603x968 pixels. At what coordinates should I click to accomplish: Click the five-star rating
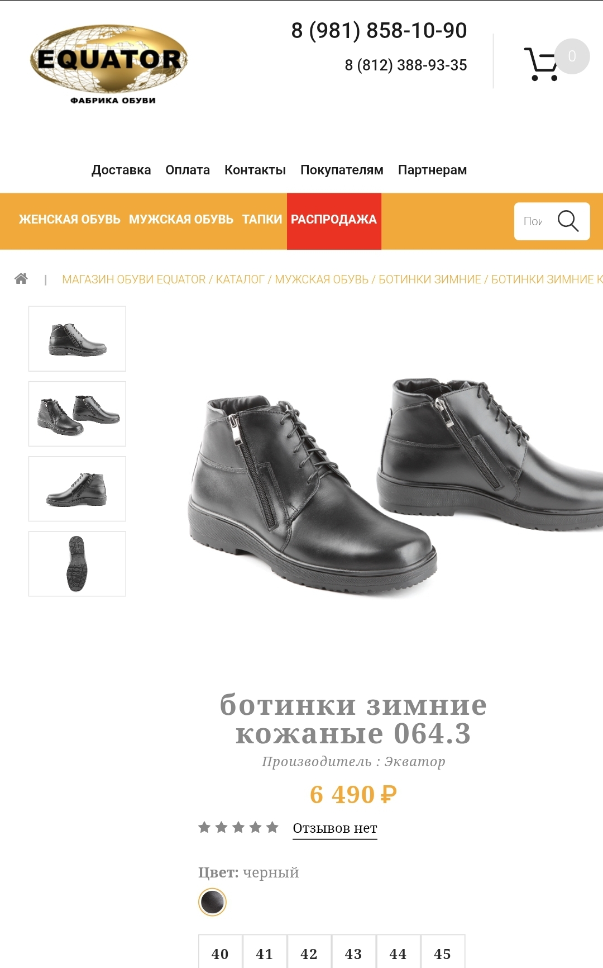pos(238,827)
